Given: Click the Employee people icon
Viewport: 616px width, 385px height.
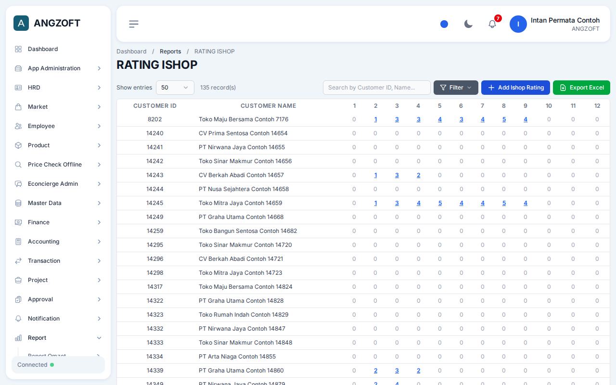Looking at the screenshot, I should click(x=18, y=126).
